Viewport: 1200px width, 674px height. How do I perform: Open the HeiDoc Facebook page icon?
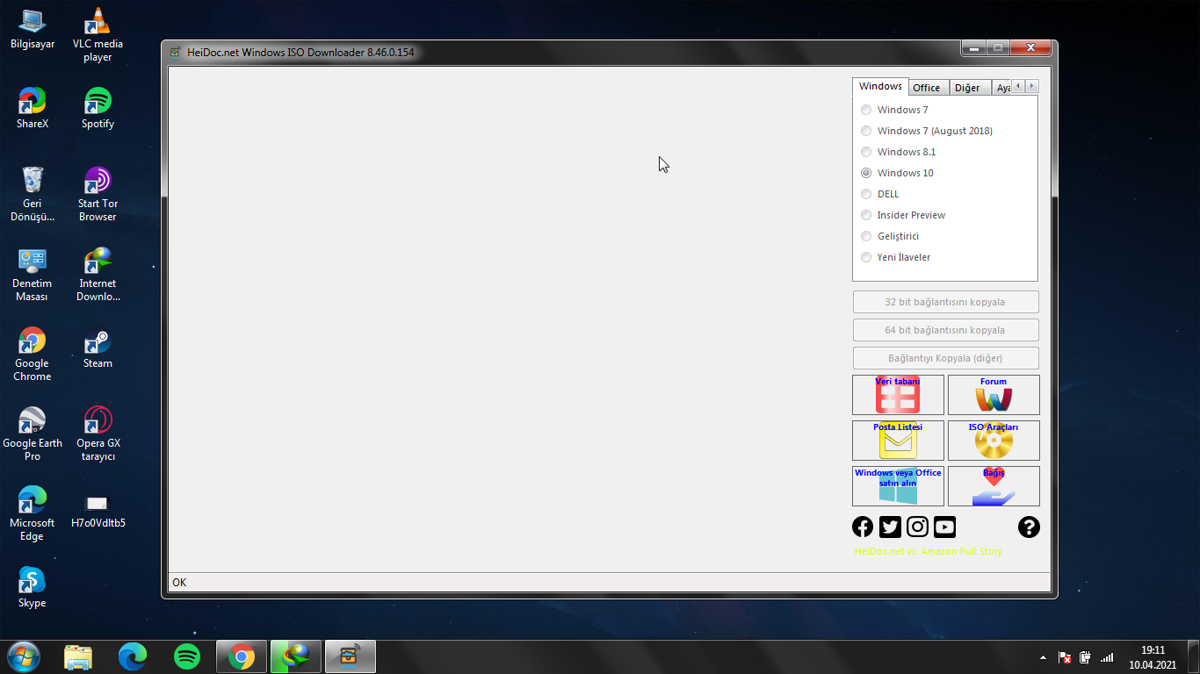pyautogui.click(x=863, y=527)
